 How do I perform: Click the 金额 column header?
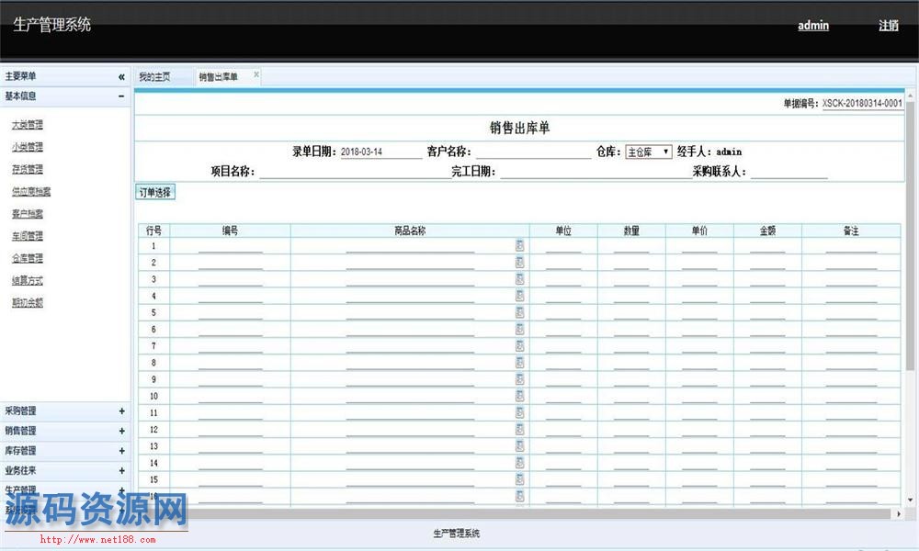coord(767,231)
